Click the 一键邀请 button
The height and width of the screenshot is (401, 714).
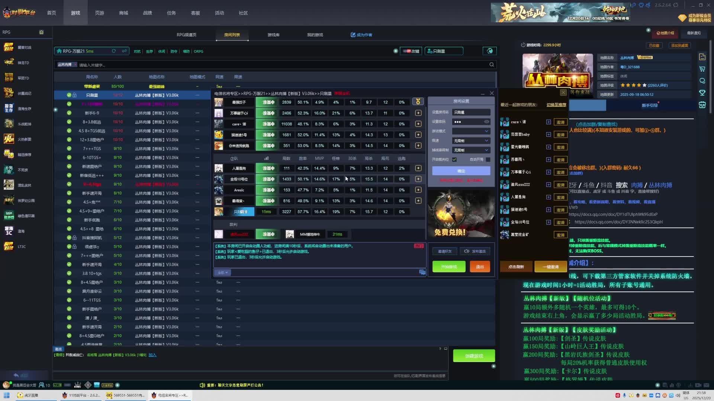click(550, 267)
